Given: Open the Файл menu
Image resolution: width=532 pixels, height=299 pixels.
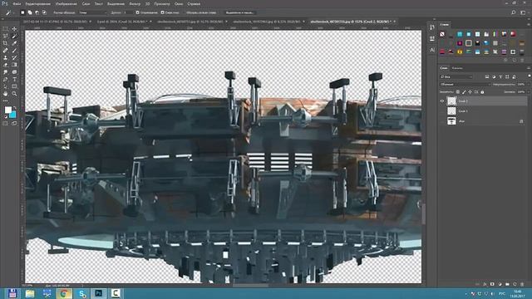Looking at the screenshot, I should coord(17,3).
